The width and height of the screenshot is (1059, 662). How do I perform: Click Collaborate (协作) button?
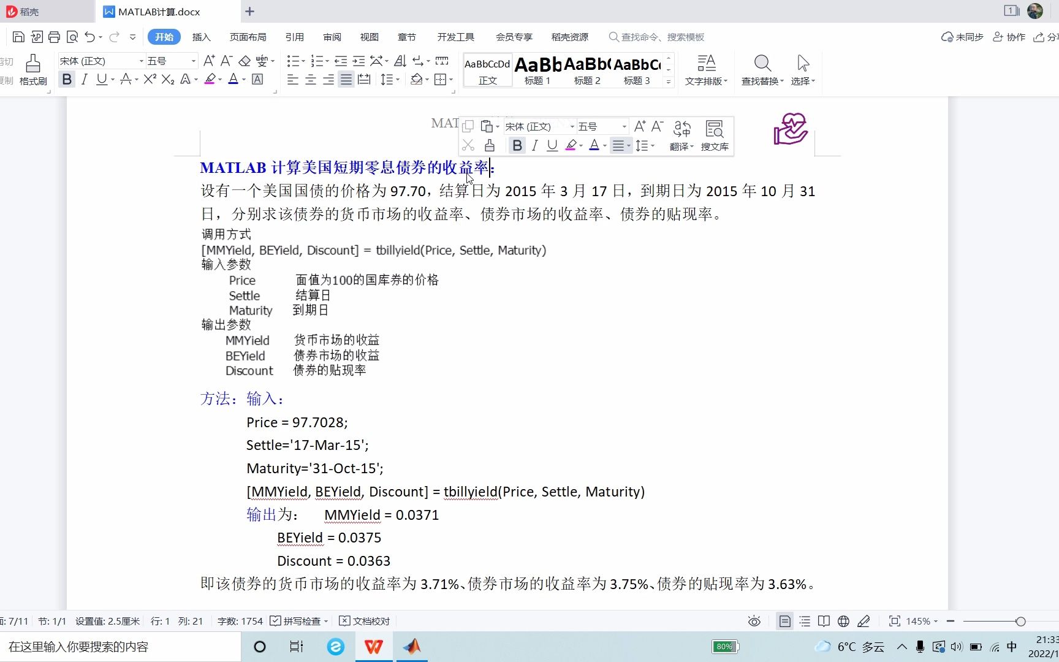pyautogui.click(x=1009, y=37)
